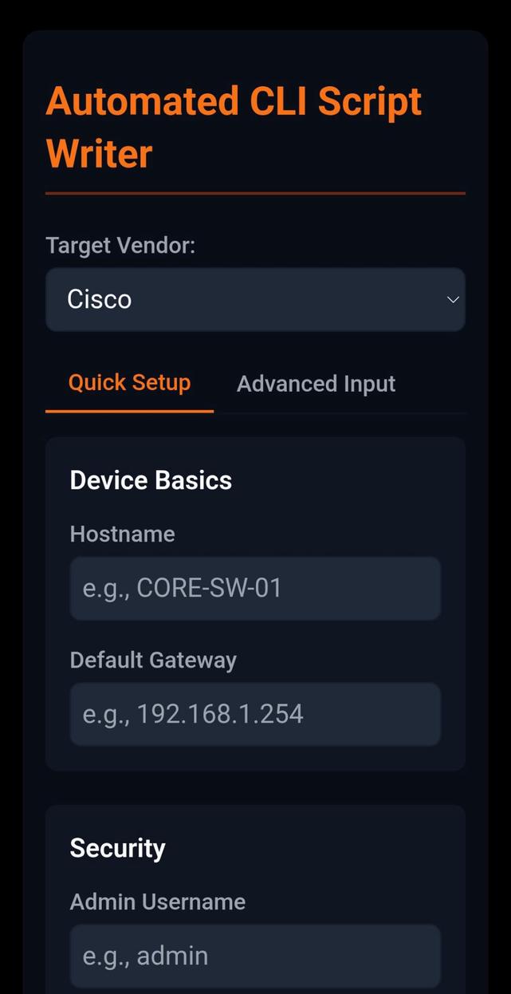Click the Default Gateway label text
The width and height of the screenshot is (511, 994).
(153, 660)
